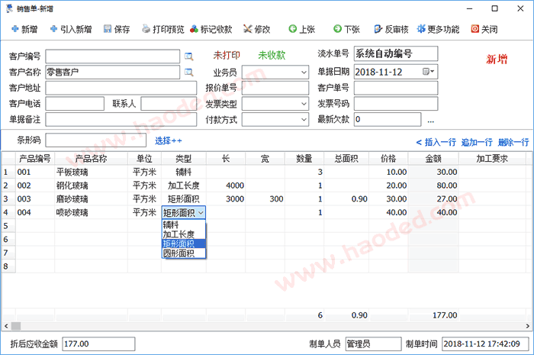Click the 300 width cell in row 3

pos(265,199)
